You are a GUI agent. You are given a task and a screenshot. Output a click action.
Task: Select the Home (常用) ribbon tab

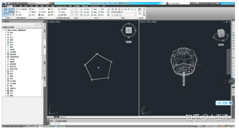(10, 6)
